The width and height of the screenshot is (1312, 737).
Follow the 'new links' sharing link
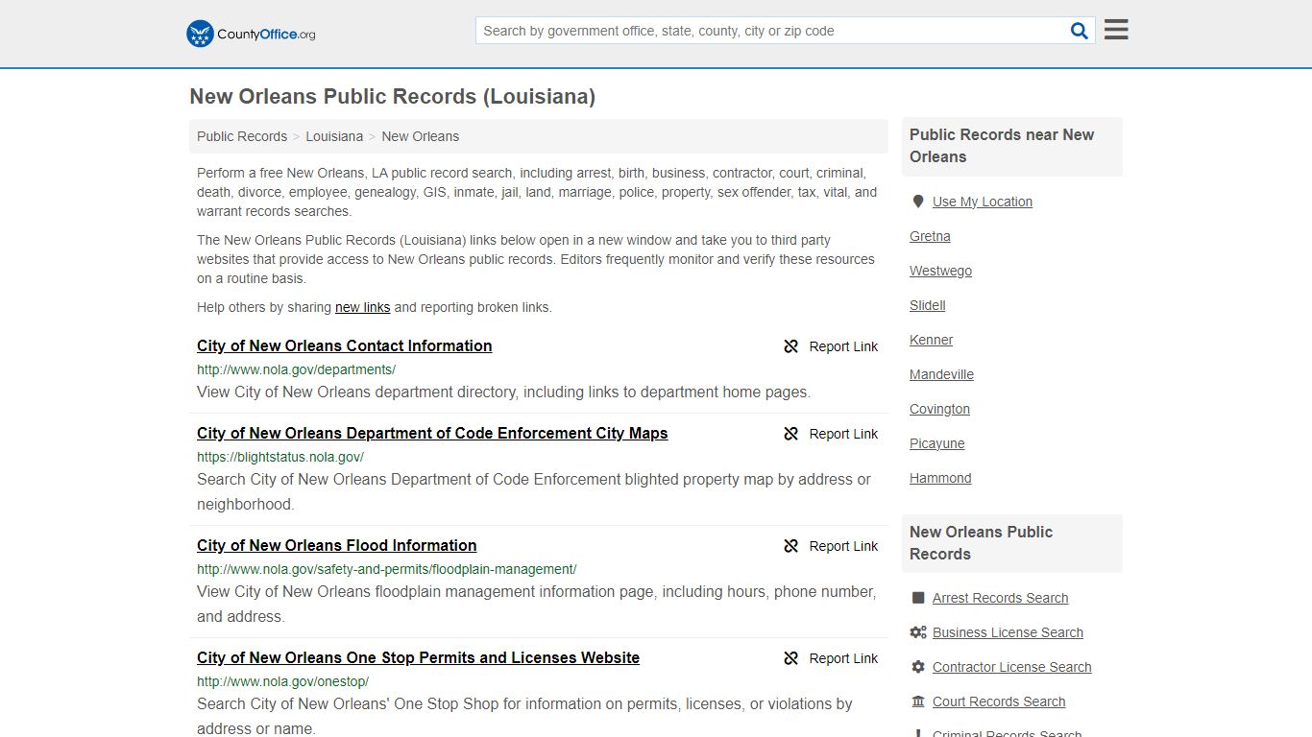362,307
